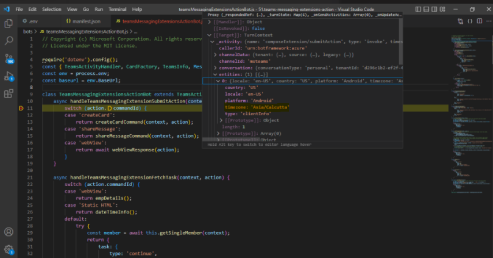Collapse the [[Target]] TurnContext node
Image resolution: width=493 pixels, height=258 pixels.
(210, 35)
